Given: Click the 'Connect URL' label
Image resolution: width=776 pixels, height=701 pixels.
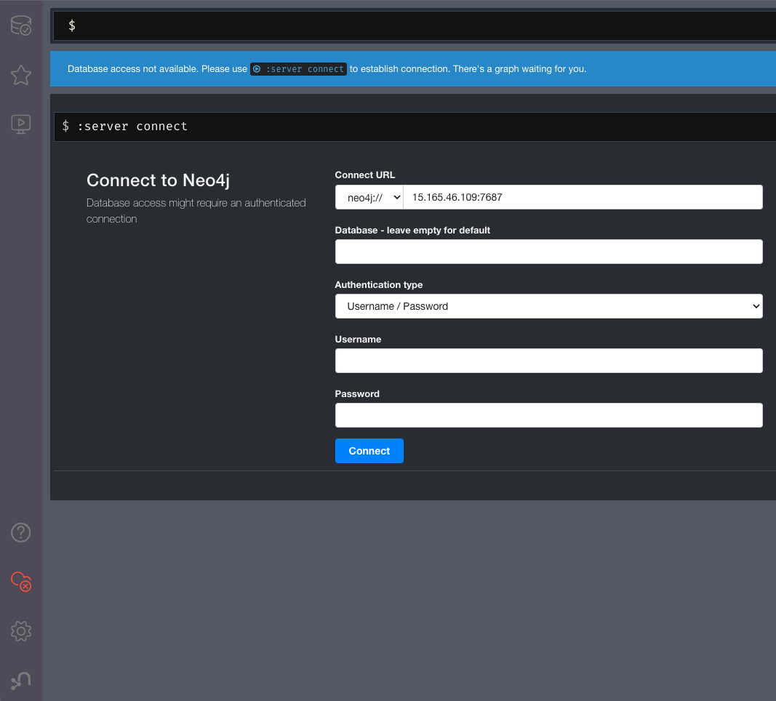Looking at the screenshot, I should tap(365, 175).
